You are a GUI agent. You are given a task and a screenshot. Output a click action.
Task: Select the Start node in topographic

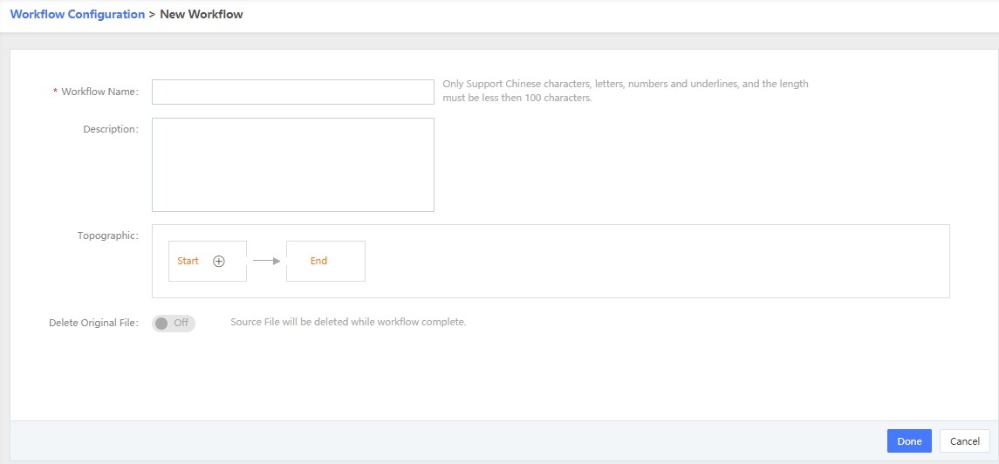tap(208, 261)
